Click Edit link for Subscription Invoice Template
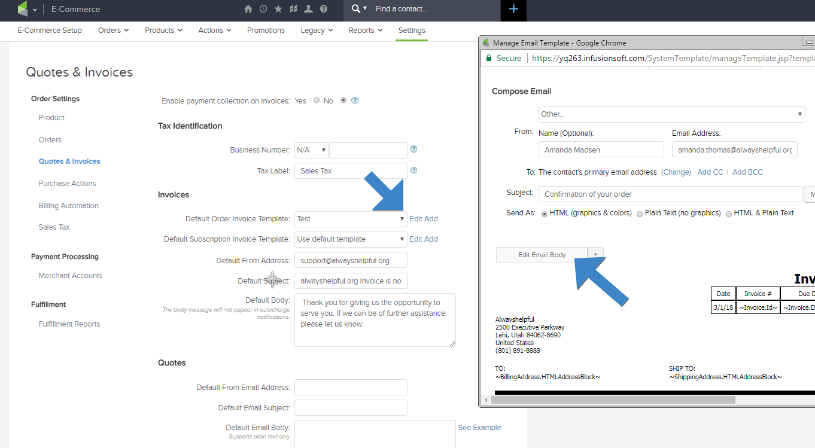815x448 pixels. tap(416, 239)
